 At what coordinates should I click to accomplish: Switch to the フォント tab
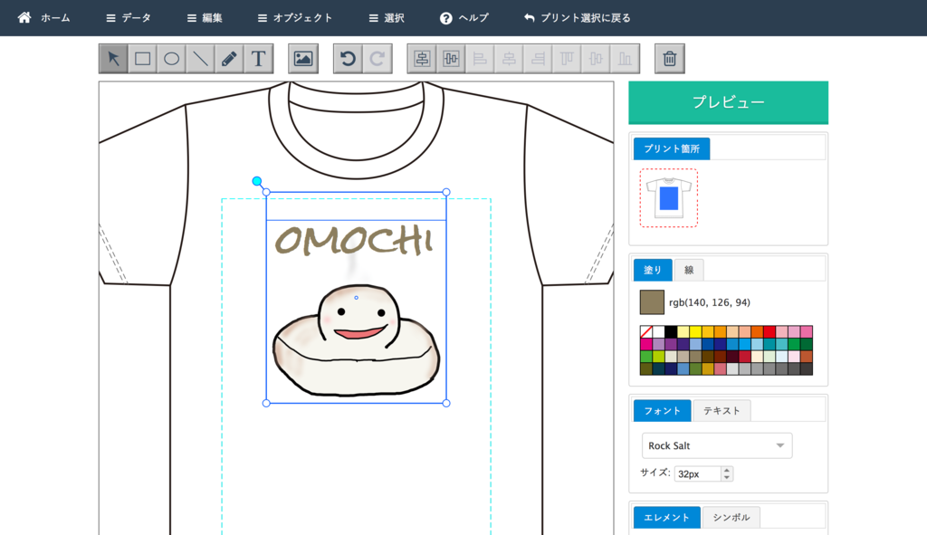tap(662, 410)
